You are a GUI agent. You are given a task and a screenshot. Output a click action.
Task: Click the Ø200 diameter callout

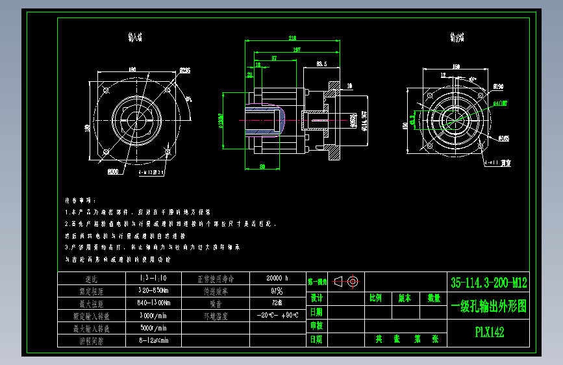tap(113, 171)
